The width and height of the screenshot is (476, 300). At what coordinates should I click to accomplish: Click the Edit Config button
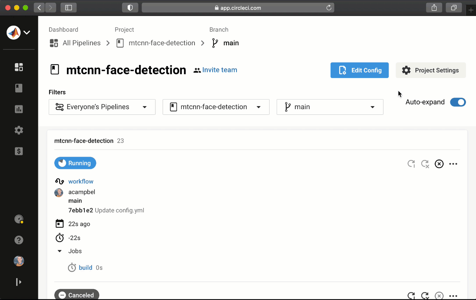pos(359,70)
